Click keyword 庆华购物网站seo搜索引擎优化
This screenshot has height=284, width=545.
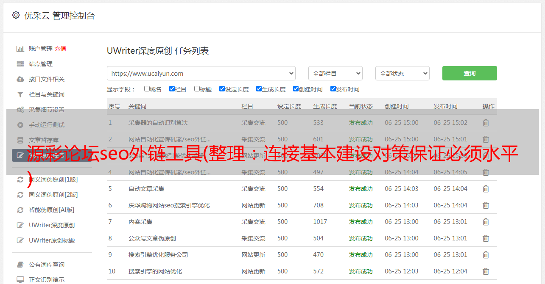click(169, 205)
